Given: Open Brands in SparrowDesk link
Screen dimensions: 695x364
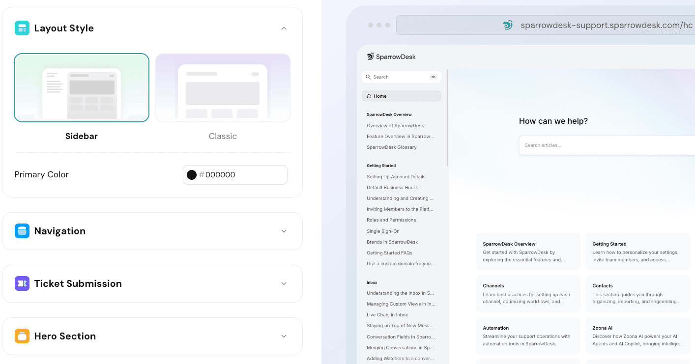Looking at the screenshot, I should click(392, 242).
